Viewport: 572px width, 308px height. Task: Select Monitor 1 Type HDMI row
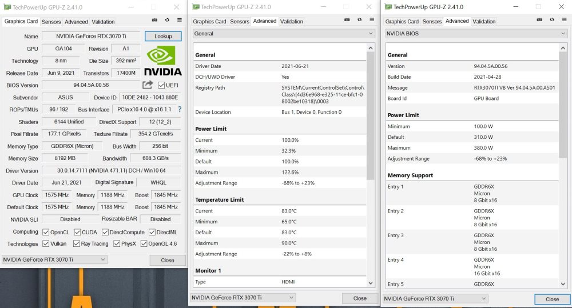[280, 282]
